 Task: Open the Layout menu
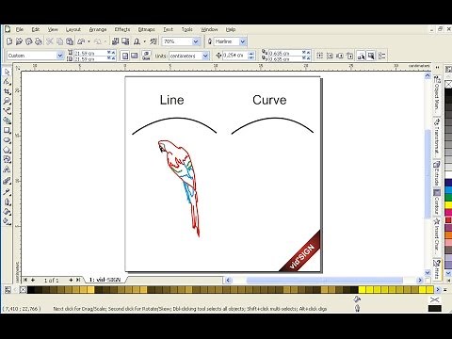pyautogui.click(x=73, y=29)
